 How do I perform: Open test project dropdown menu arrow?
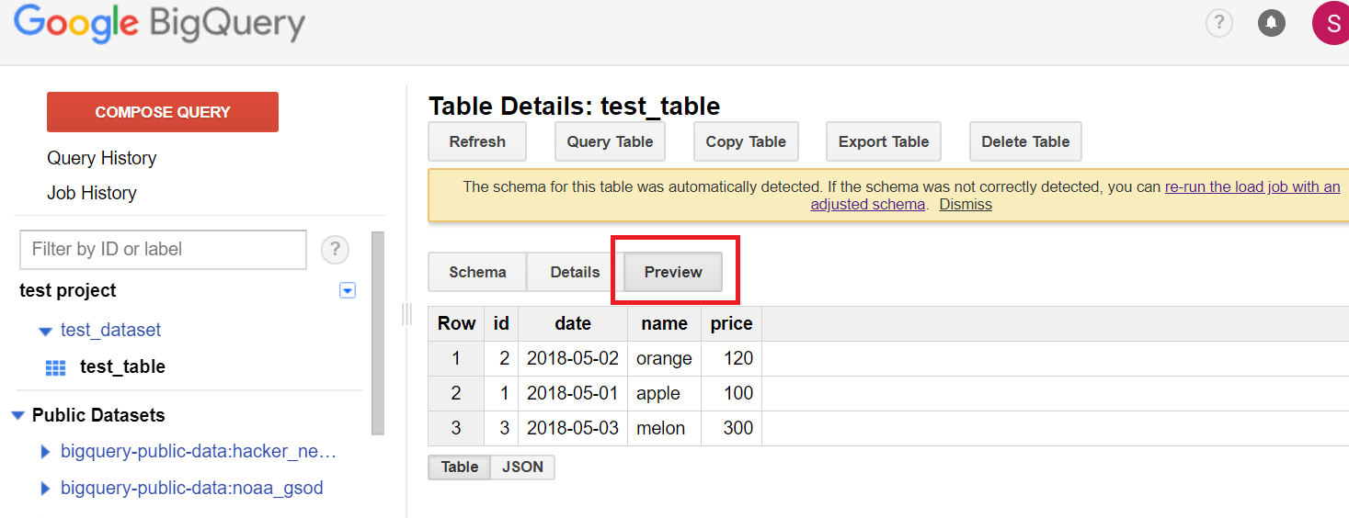pos(348,290)
